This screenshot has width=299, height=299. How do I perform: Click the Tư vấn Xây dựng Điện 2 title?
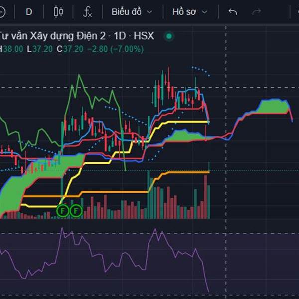point(52,36)
